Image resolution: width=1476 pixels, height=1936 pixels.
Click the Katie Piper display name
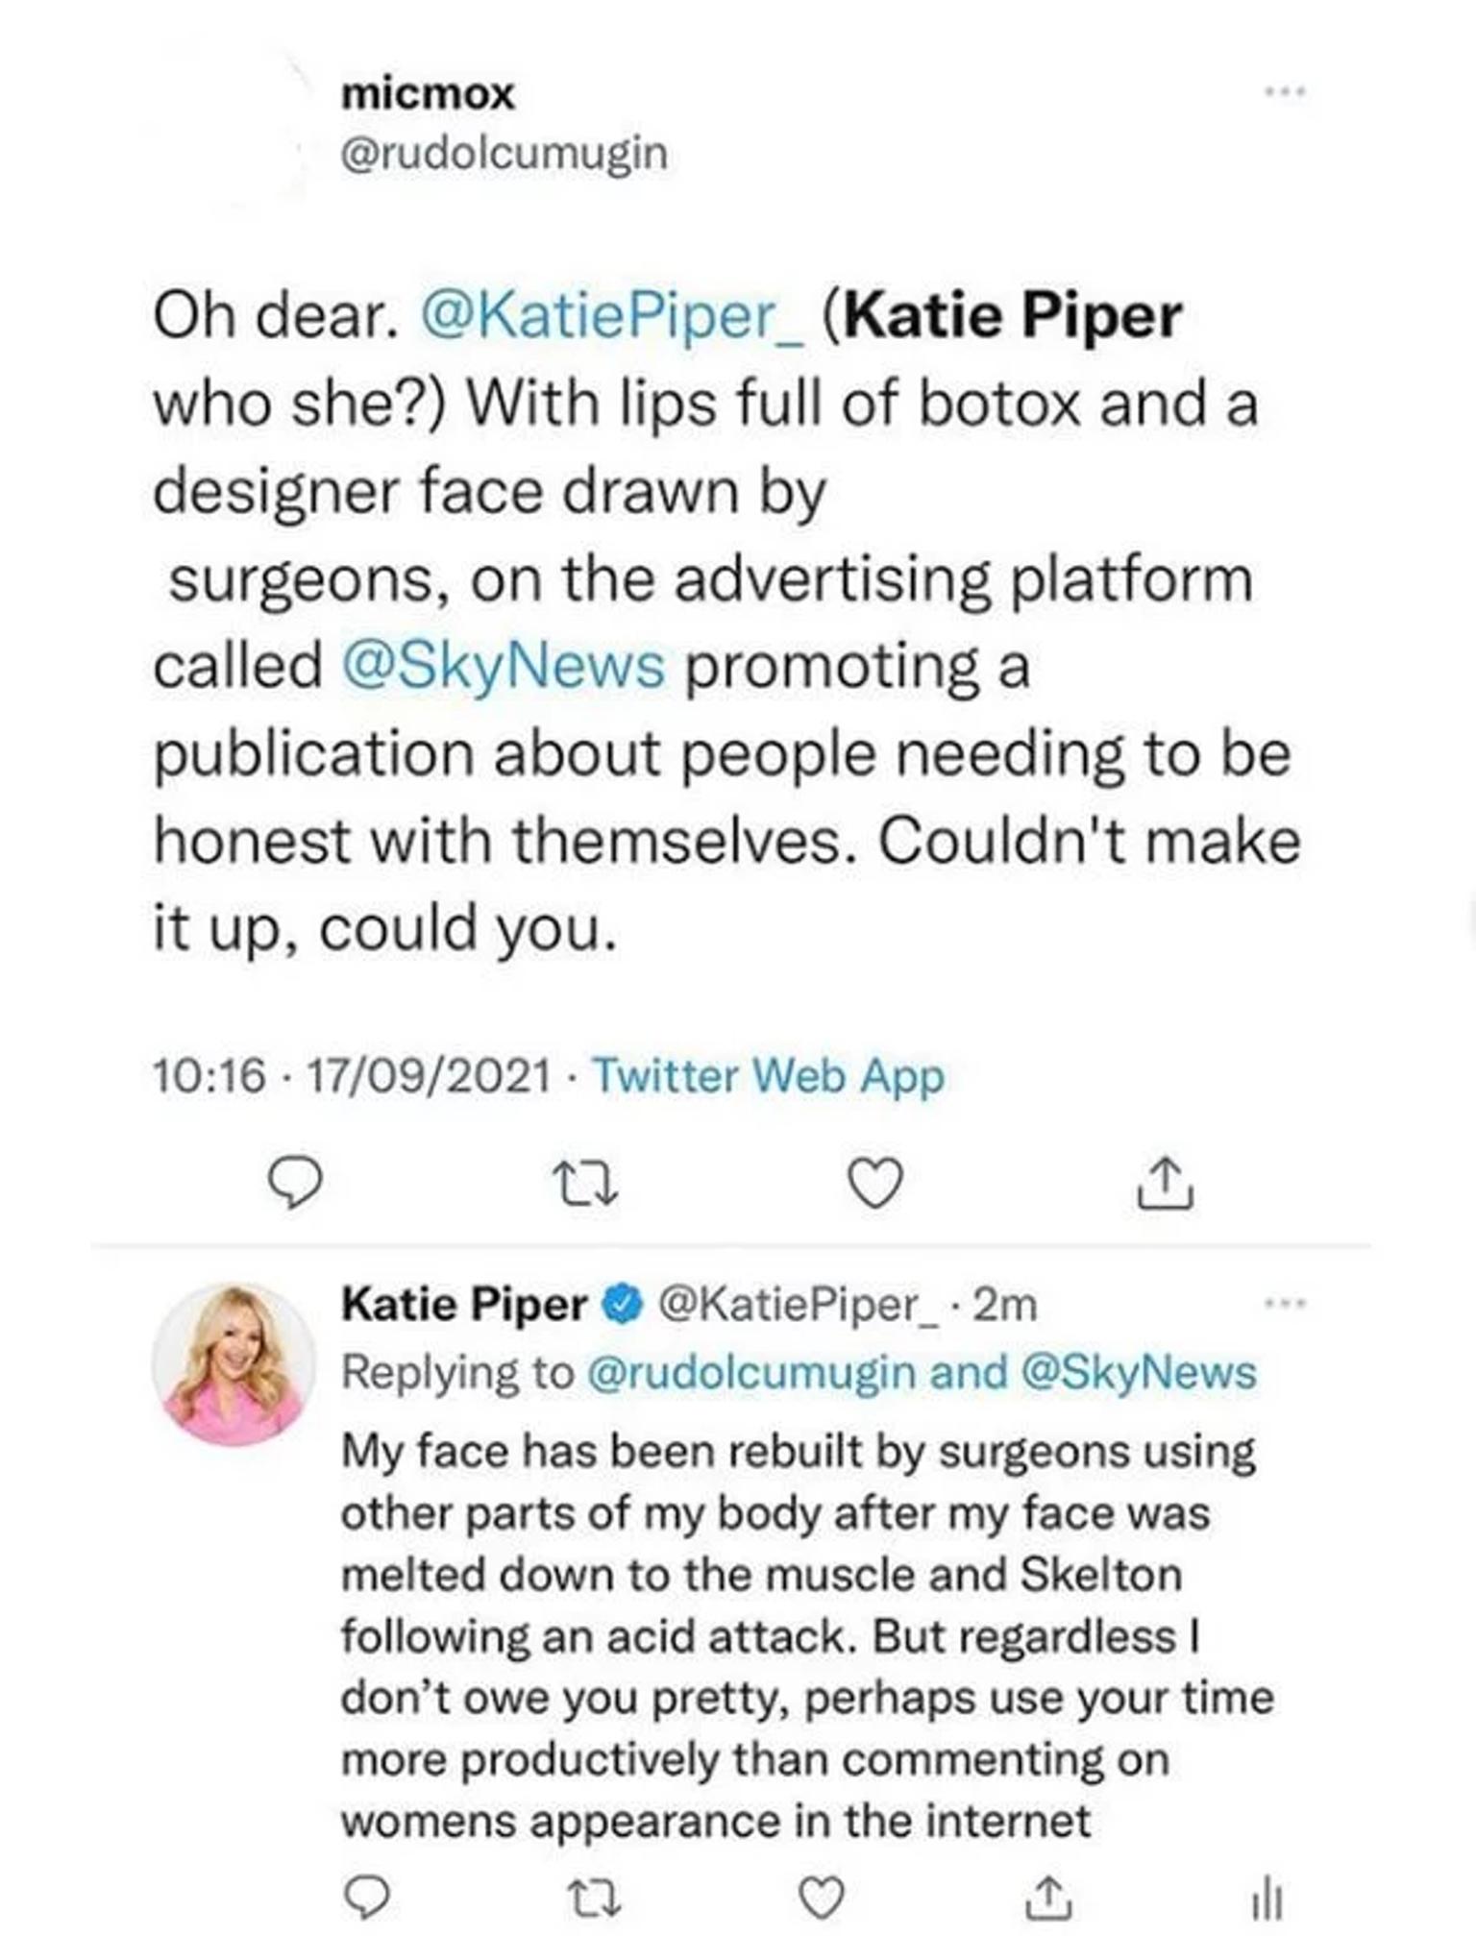tap(464, 1304)
